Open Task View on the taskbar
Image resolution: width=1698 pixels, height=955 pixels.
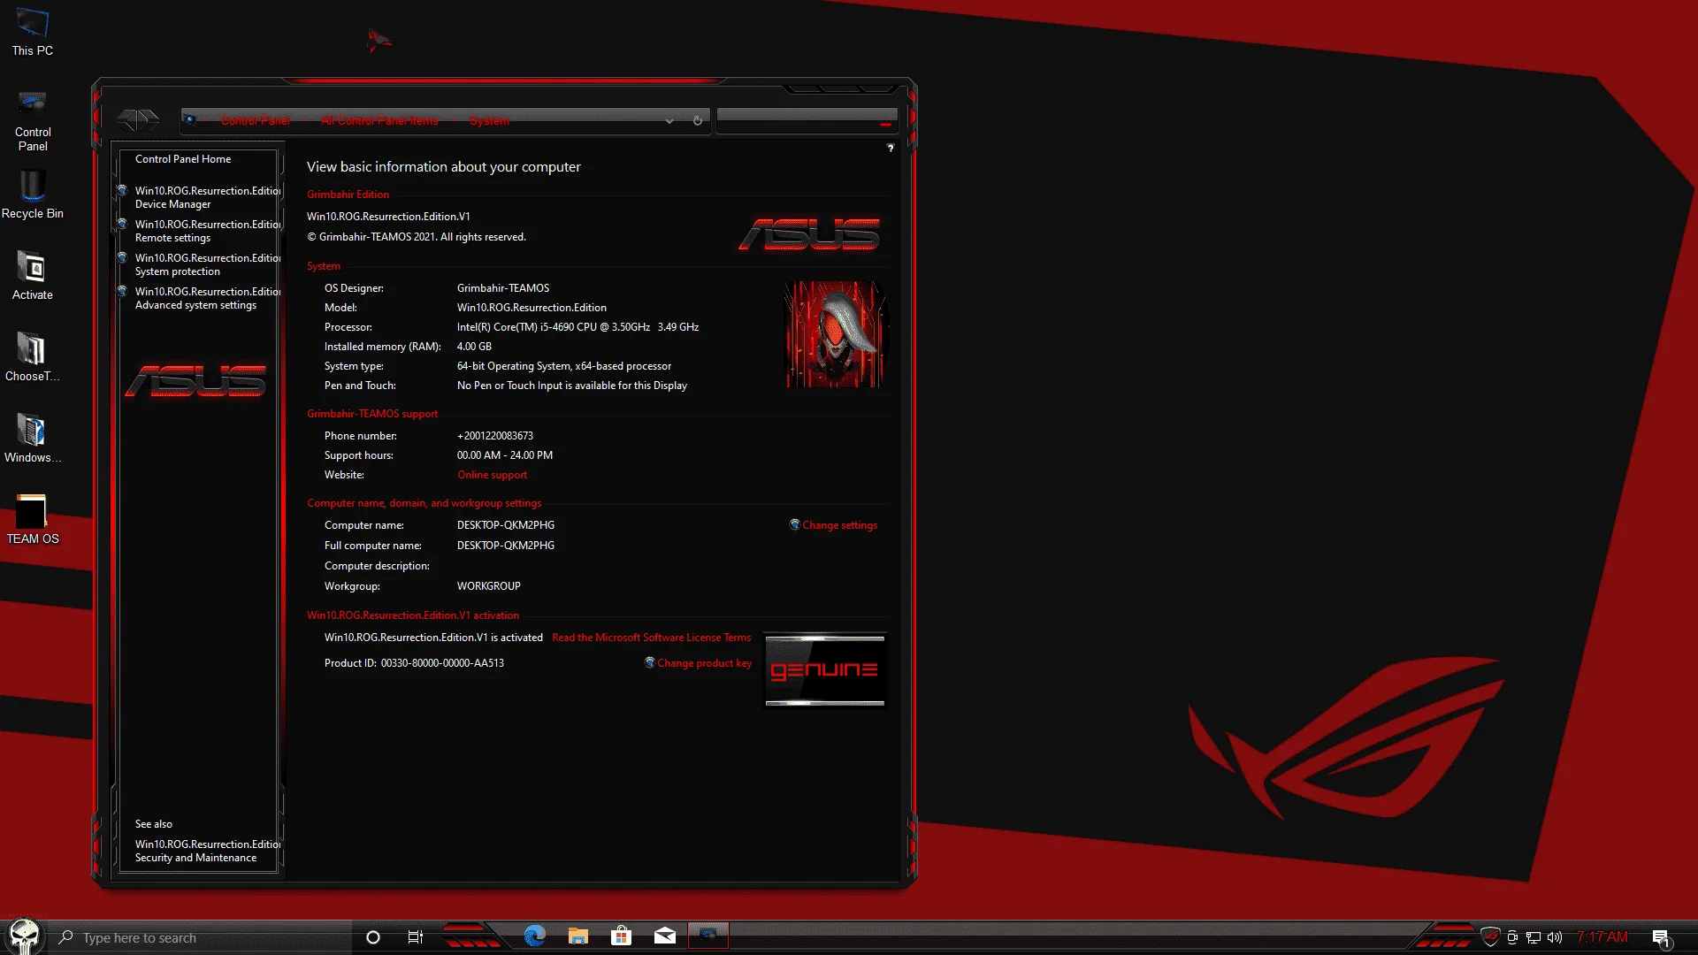tap(416, 937)
